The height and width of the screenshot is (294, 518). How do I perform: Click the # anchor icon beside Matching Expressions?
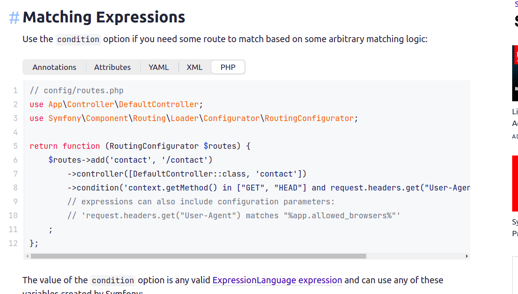click(x=14, y=18)
